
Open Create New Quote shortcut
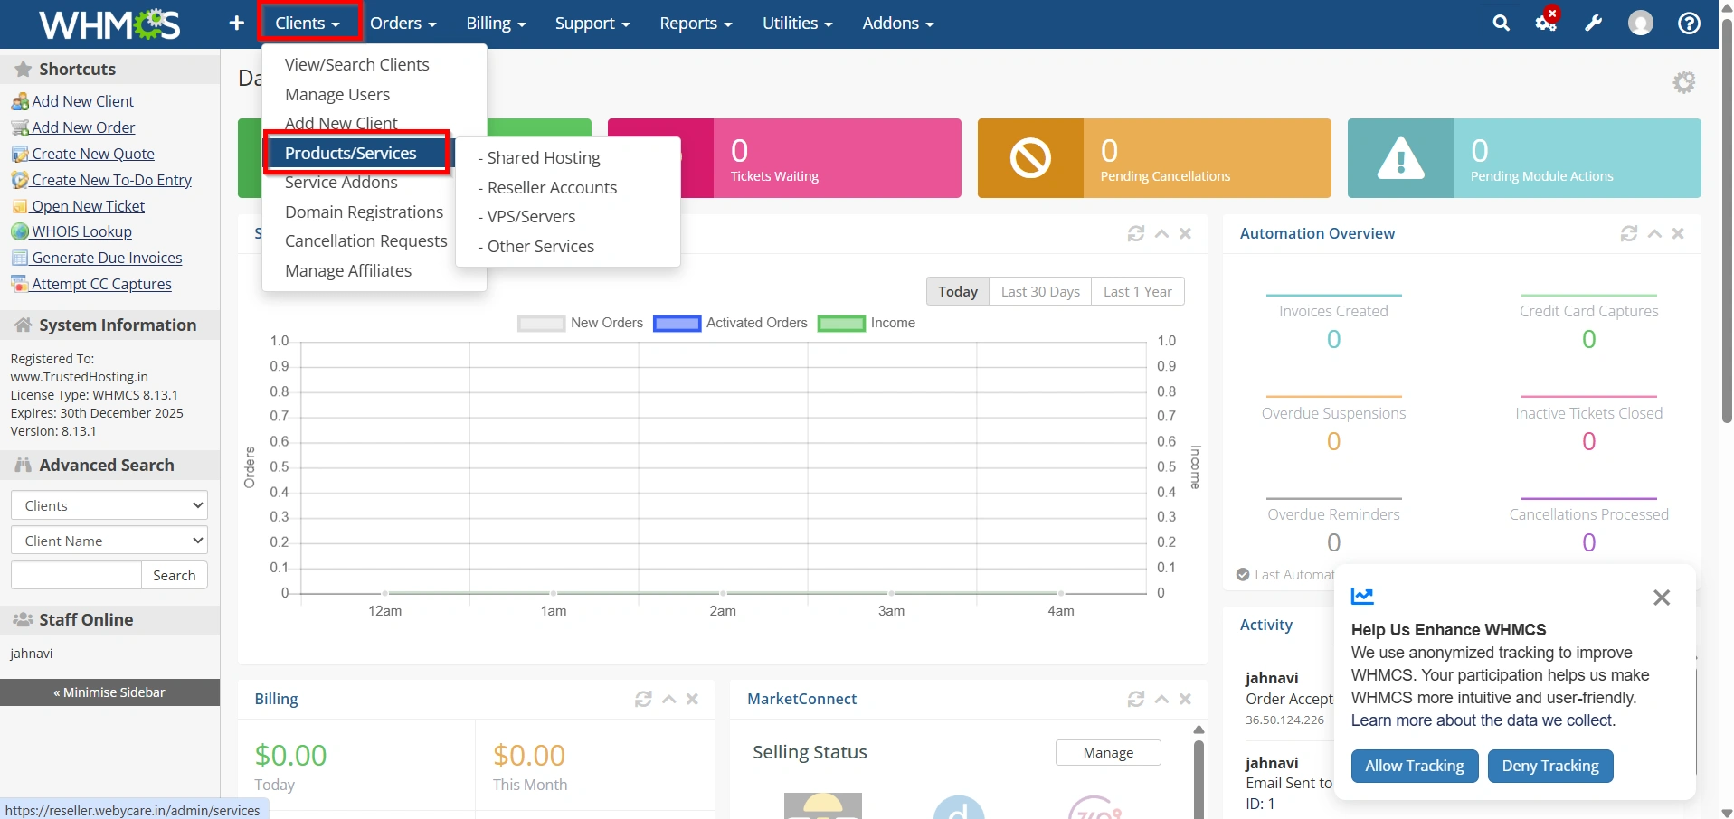click(93, 155)
